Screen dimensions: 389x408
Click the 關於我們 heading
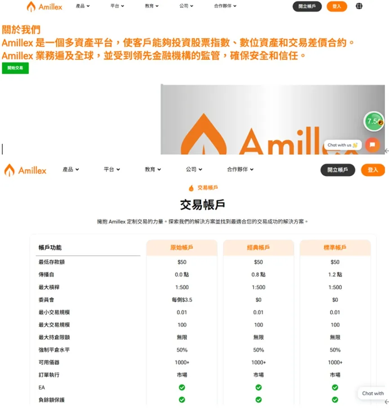(21, 30)
